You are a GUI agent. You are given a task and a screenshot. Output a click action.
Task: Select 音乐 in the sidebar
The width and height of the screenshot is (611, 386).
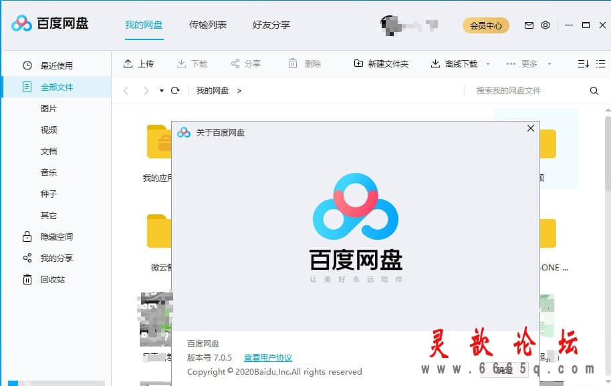click(x=49, y=172)
